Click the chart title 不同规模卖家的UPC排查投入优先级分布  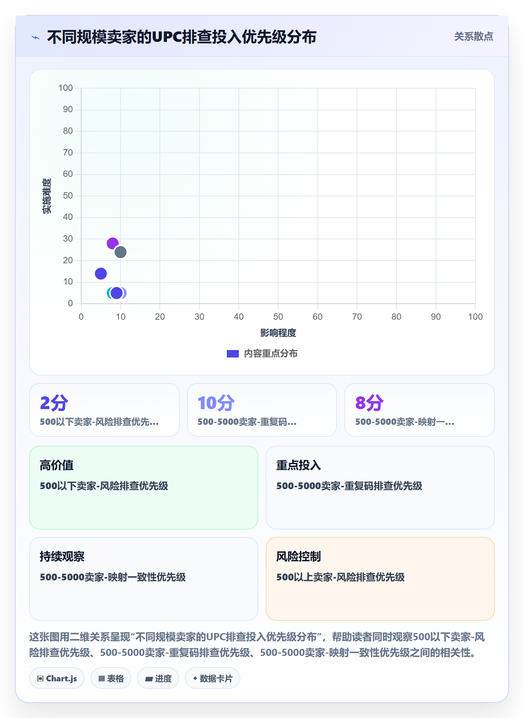[182, 37]
